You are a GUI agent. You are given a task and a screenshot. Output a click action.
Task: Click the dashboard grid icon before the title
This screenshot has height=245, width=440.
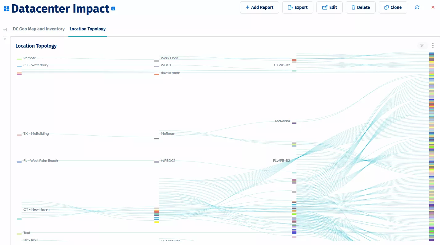pos(6,9)
